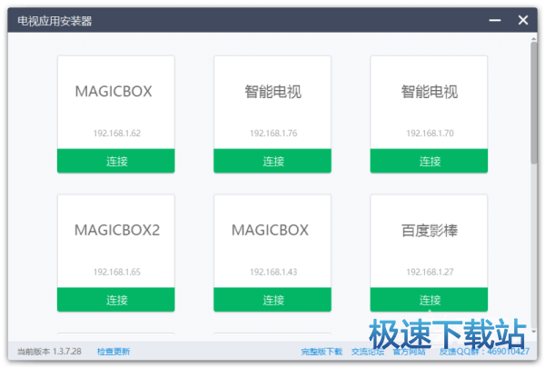Click the scrollbar up arrow

[x=533, y=38]
